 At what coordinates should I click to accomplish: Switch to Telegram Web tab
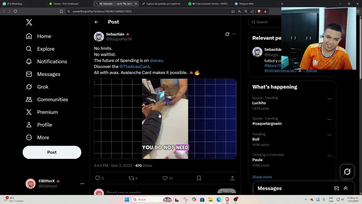click(x=255, y=4)
